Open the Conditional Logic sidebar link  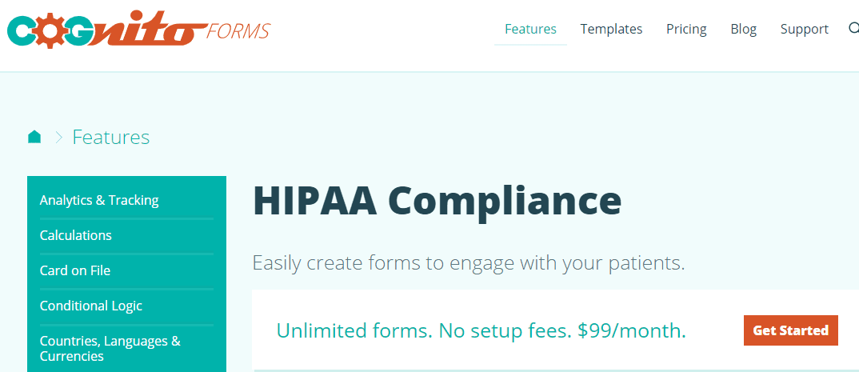tap(91, 306)
